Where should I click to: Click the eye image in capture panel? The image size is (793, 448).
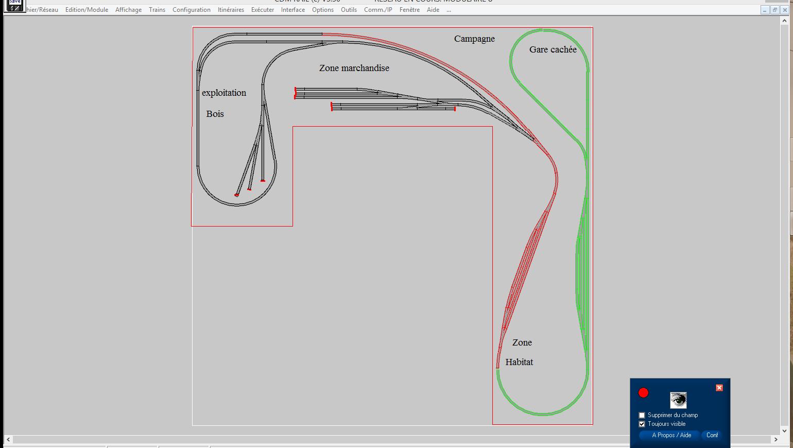pyautogui.click(x=678, y=400)
